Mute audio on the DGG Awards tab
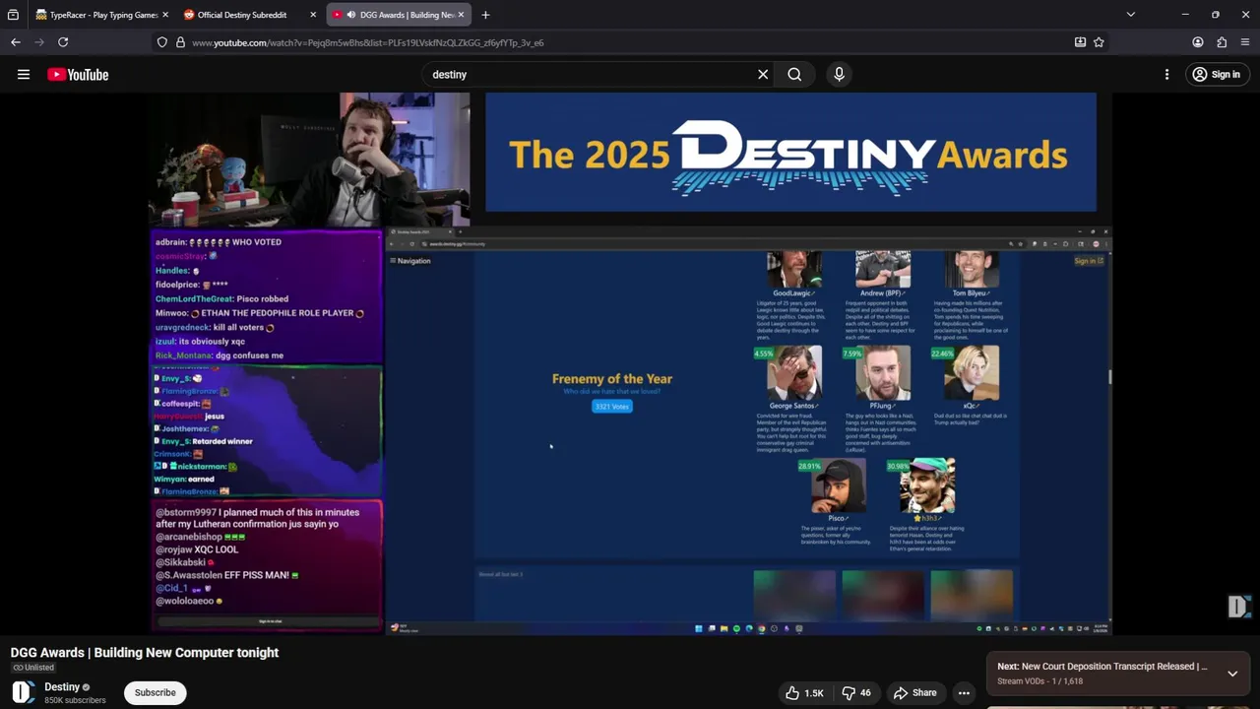1260x709 pixels. [351, 15]
